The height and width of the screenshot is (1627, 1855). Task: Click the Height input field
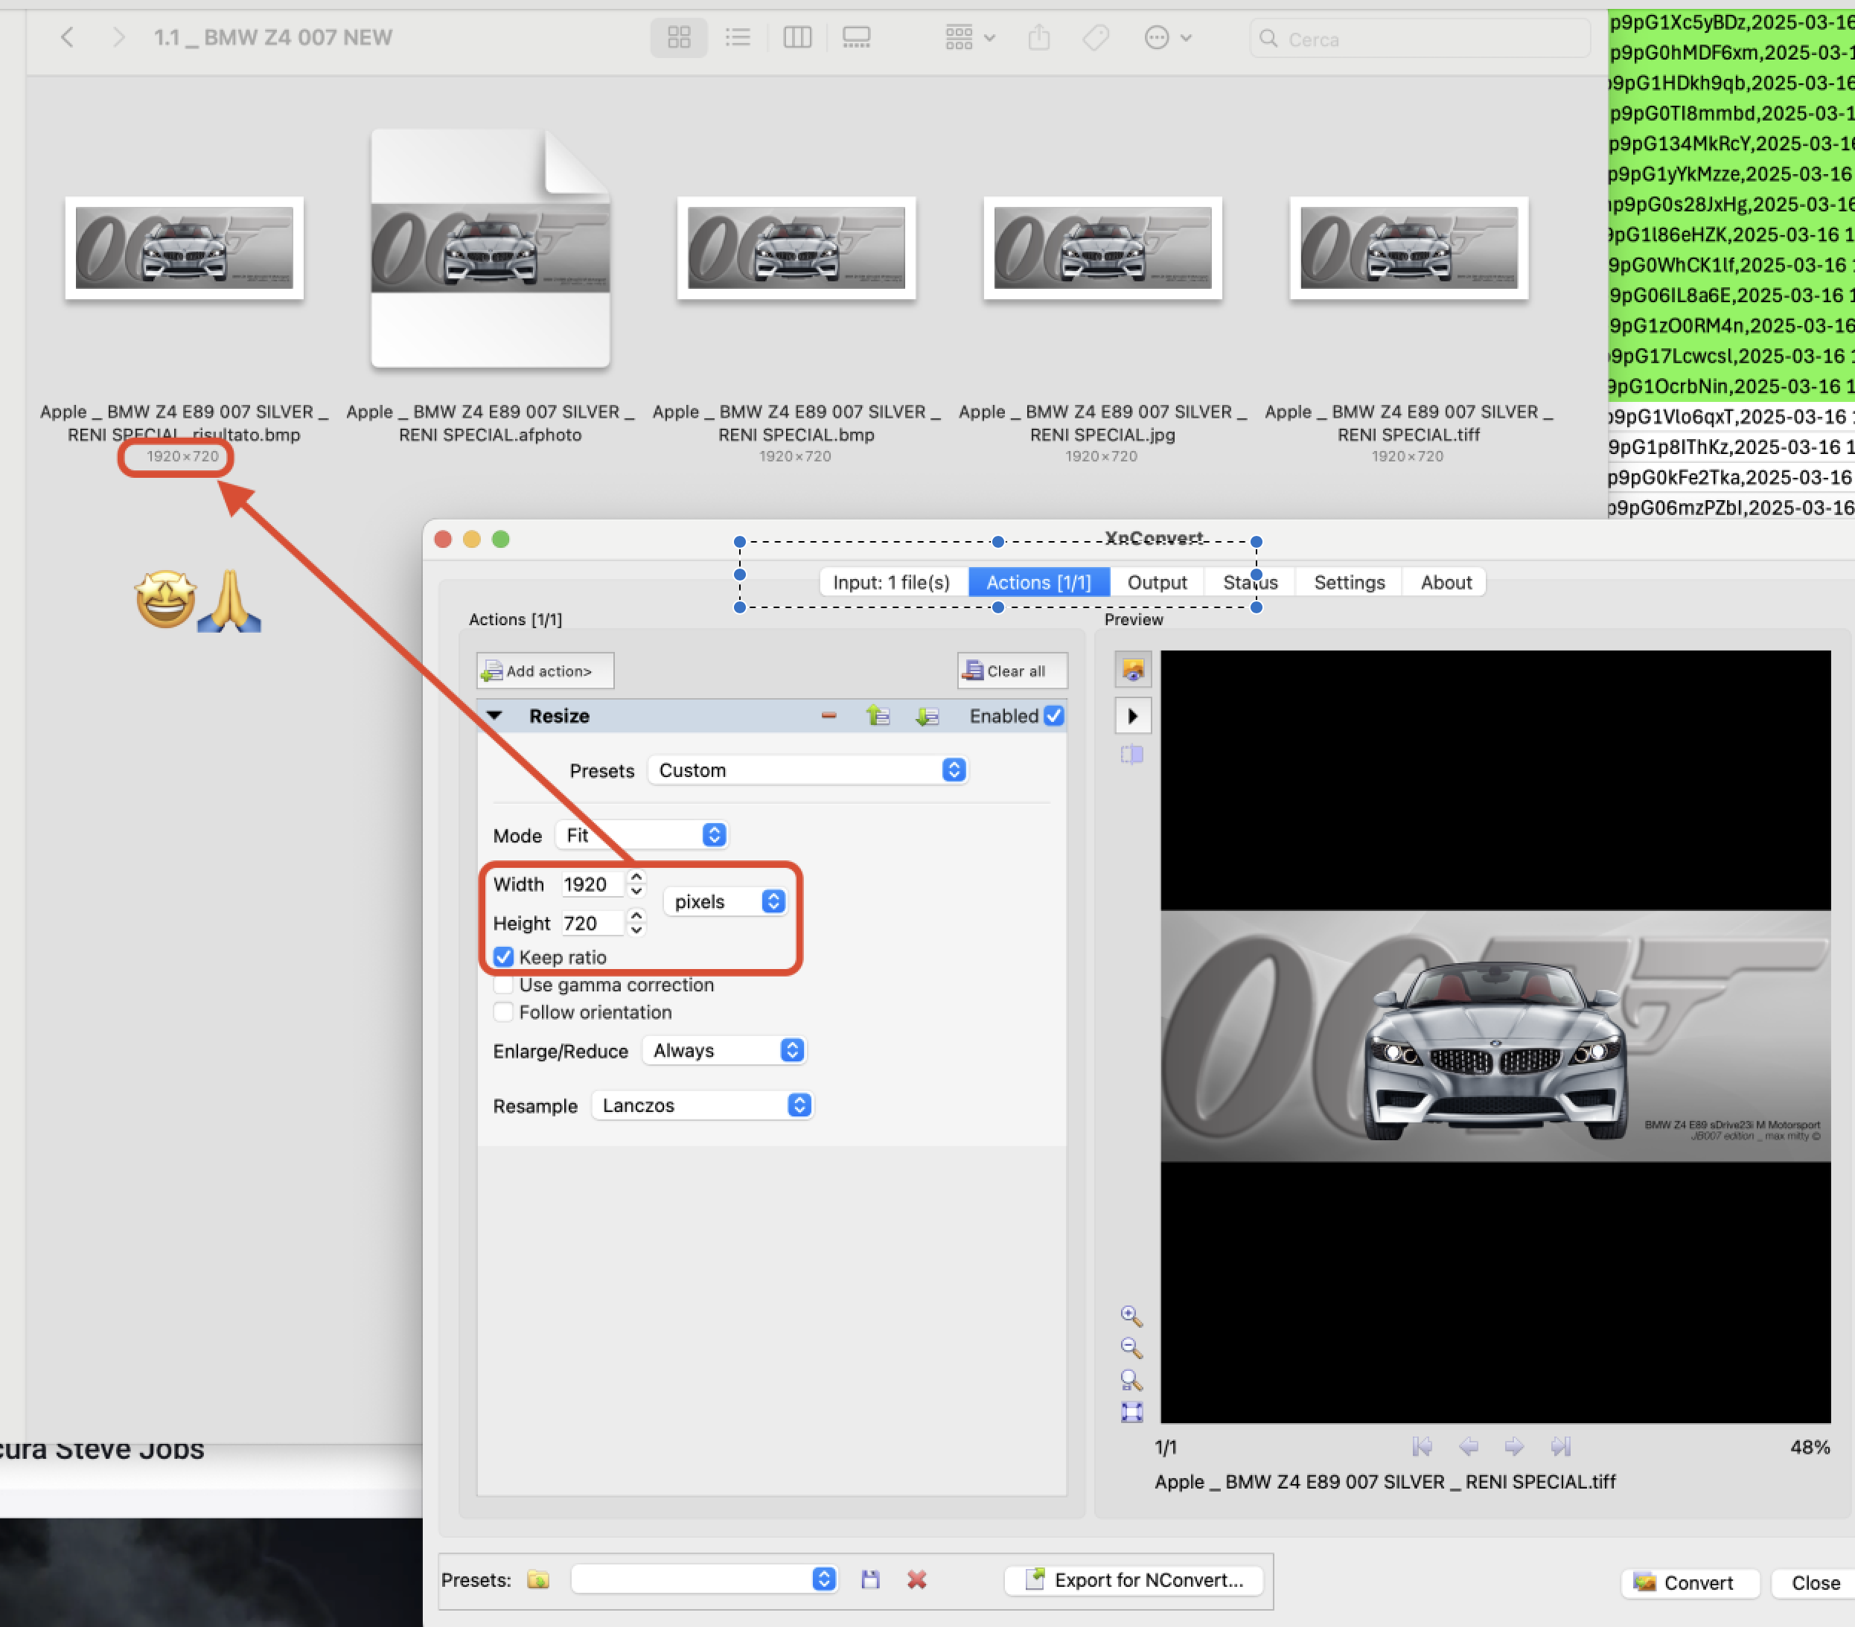click(x=591, y=924)
